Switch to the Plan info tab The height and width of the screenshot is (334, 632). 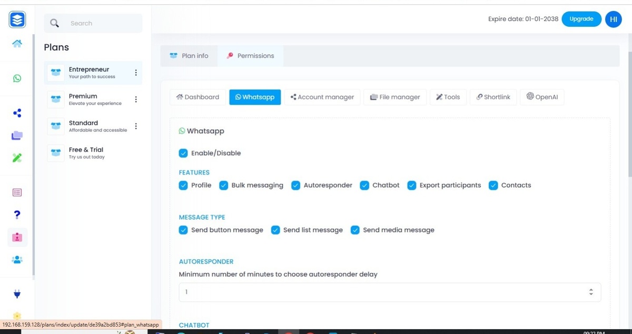pos(189,56)
